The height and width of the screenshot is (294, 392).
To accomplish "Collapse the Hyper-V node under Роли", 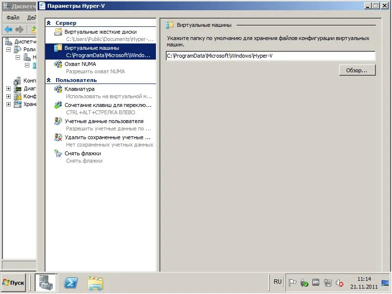I will (x=18, y=58).
